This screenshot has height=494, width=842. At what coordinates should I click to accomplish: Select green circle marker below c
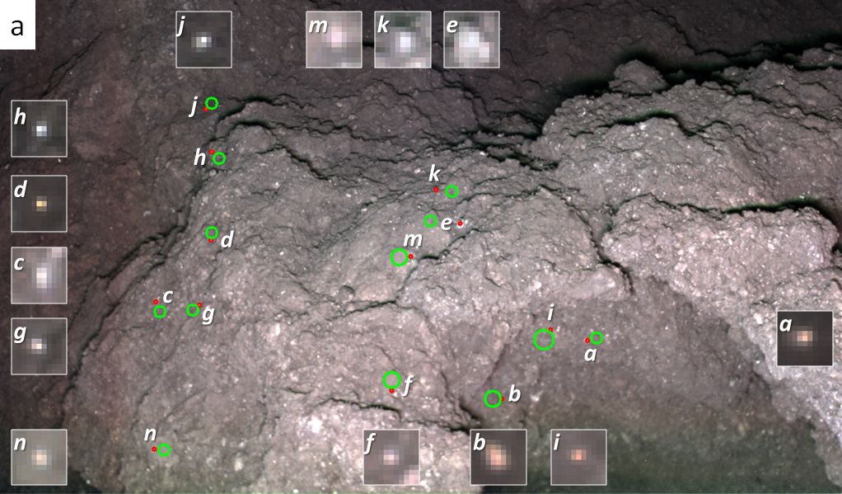pyautogui.click(x=160, y=311)
